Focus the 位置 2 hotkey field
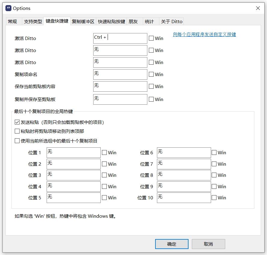267x255 pixels. click(74, 164)
